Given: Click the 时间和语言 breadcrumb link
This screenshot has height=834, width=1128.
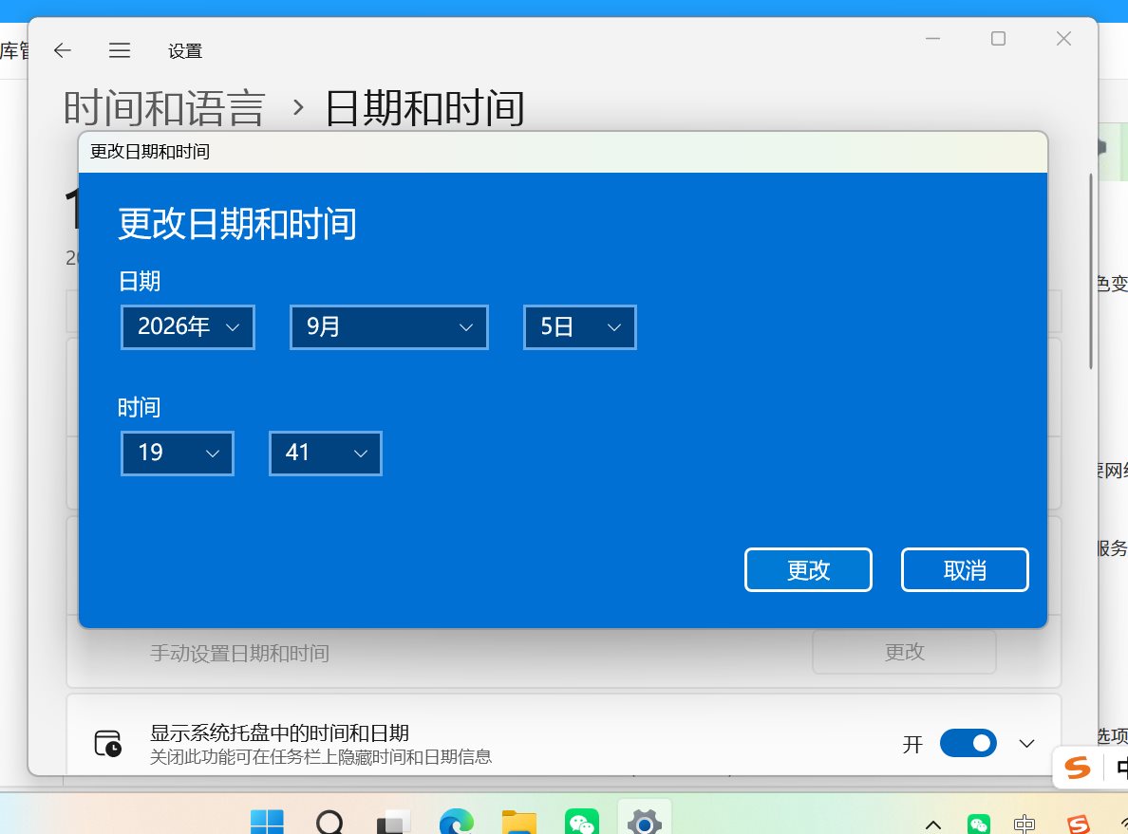Looking at the screenshot, I should (x=165, y=108).
